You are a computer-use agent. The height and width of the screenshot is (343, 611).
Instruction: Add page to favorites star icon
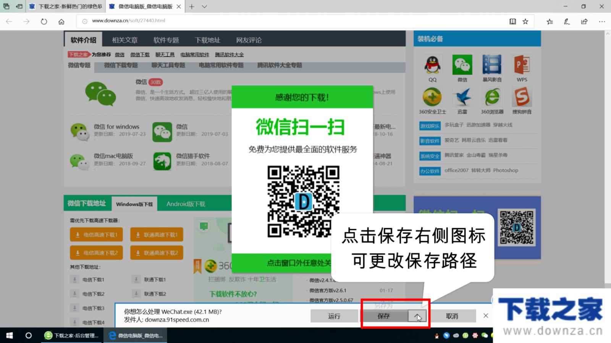[525, 21]
